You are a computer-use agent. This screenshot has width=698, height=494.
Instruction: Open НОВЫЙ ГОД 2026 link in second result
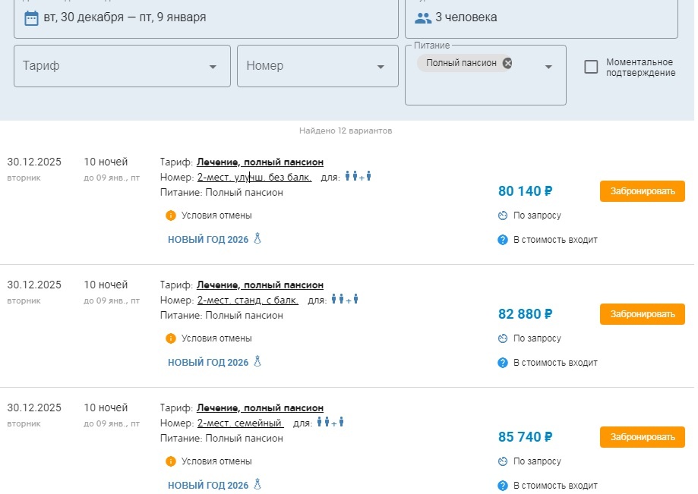[208, 363]
